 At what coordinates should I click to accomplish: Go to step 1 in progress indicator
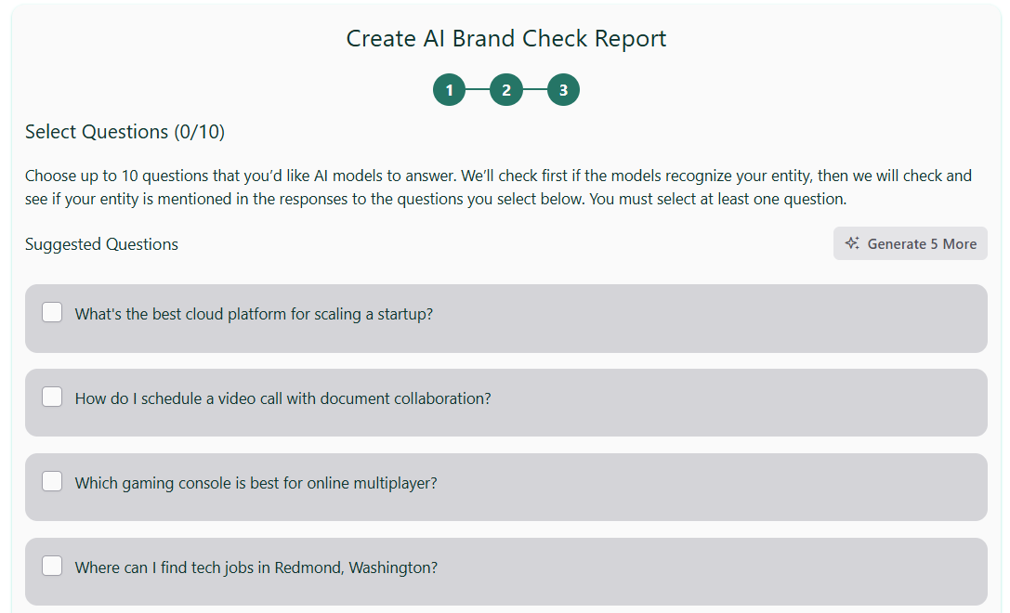point(449,90)
